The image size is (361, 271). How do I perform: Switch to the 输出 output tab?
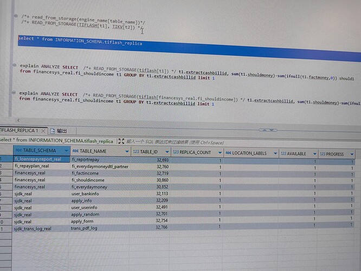pos(61,131)
